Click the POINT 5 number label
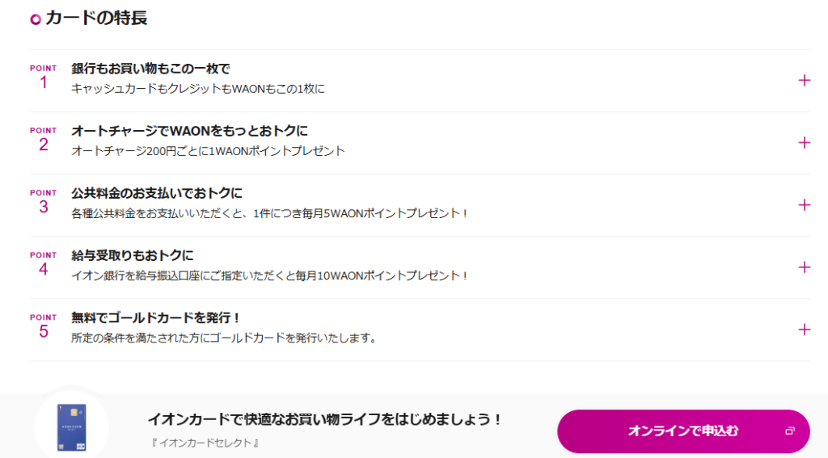 pos(44,326)
